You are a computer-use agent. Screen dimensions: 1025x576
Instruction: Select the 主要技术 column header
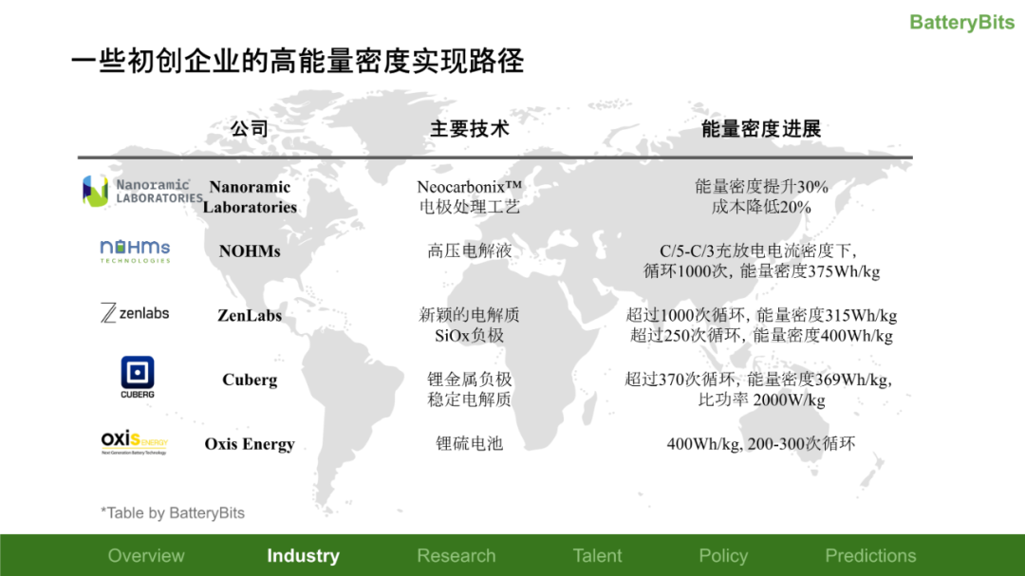(470, 129)
